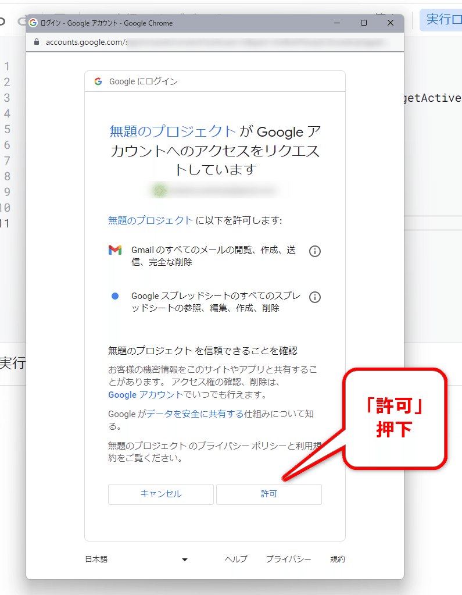Viewport: 462px width, 595px height.
Task: Click line number 3 in background editor
Action: coord(7,98)
